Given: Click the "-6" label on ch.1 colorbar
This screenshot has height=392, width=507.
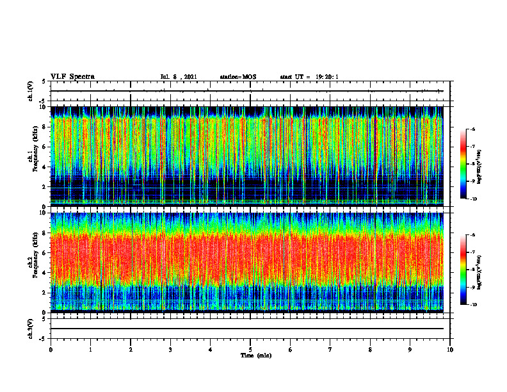Looking at the screenshot, I should 472,129.
